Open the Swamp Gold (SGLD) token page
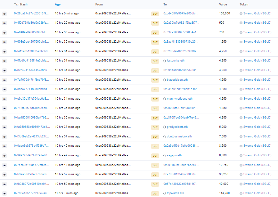Image resolution: width=278 pixels, height=197 pixels. pyautogui.click(x=256, y=13)
